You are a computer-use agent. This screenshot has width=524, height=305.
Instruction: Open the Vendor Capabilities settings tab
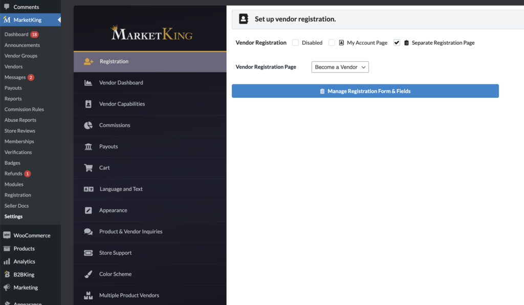150,104
